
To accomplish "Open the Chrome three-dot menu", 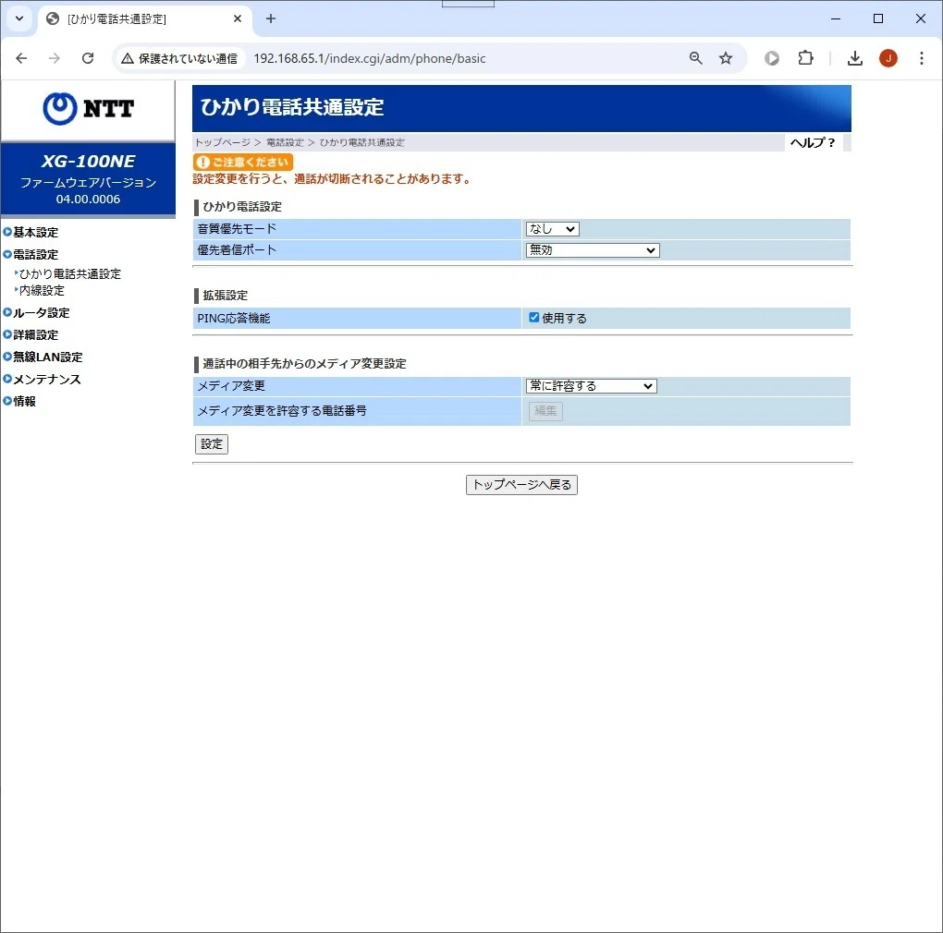I will pos(922,58).
